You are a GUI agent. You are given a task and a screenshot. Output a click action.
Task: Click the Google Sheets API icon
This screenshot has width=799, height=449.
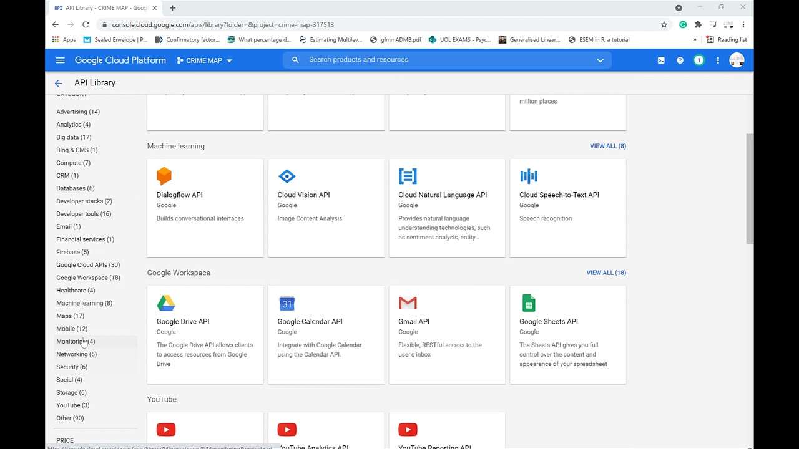coord(529,303)
